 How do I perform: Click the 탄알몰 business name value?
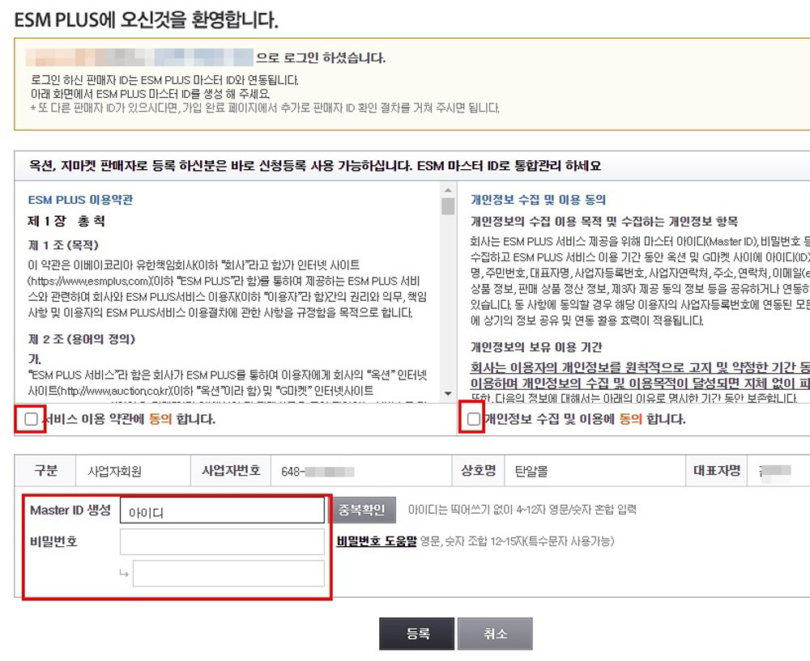[x=531, y=472]
